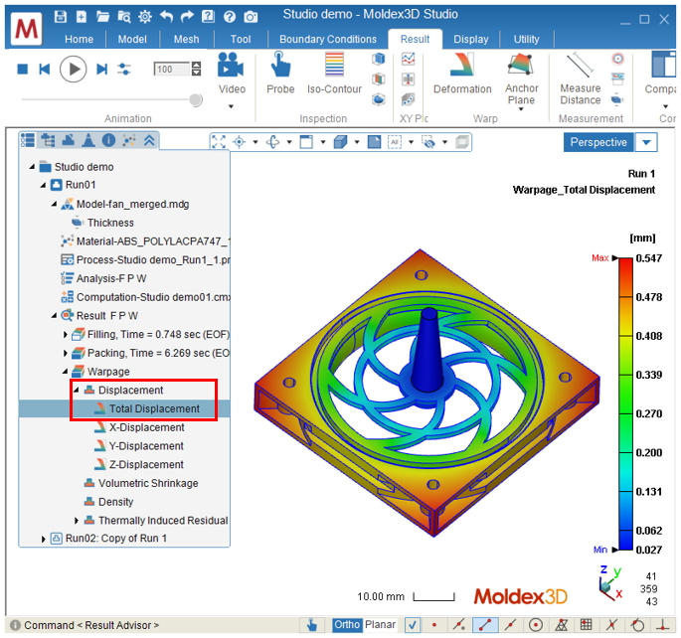Open the Perspective view dropdown arrow
Viewport: 681px width, 638px height.
tap(646, 142)
